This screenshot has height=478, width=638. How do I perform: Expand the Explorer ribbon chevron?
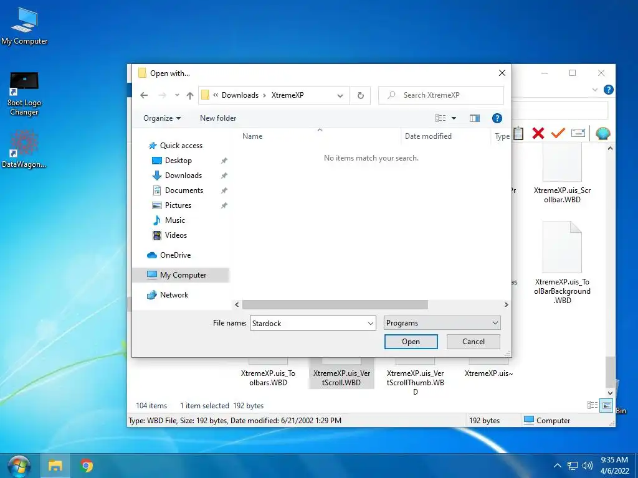coord(594,90)
